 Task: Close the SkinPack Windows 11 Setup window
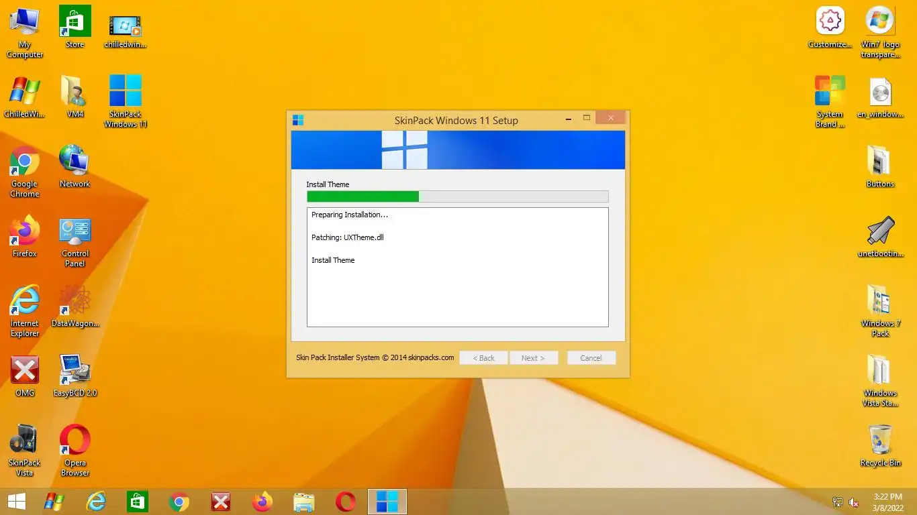coord(611,118)
